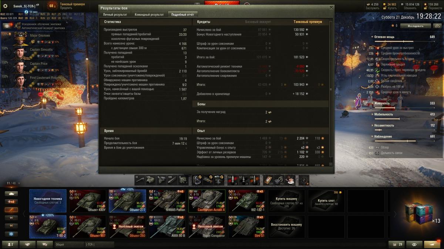Image resolution: width=444 pixels, height=249 pixels.
Task: Select the Strv S1 tank
Action: click(246, 226)
